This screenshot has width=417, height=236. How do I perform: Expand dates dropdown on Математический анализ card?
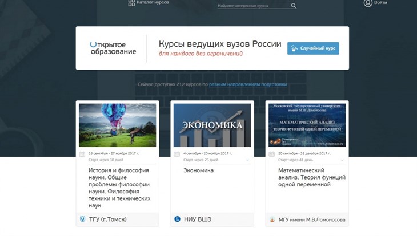pos(342,160)
